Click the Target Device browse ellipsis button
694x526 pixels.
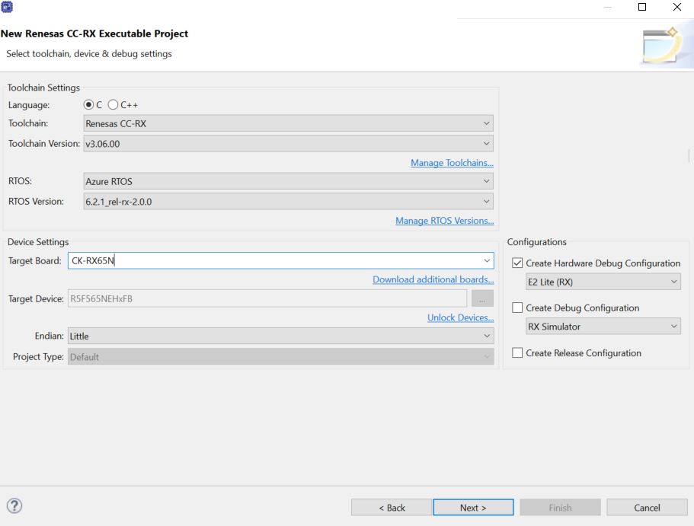coord(482,298)
